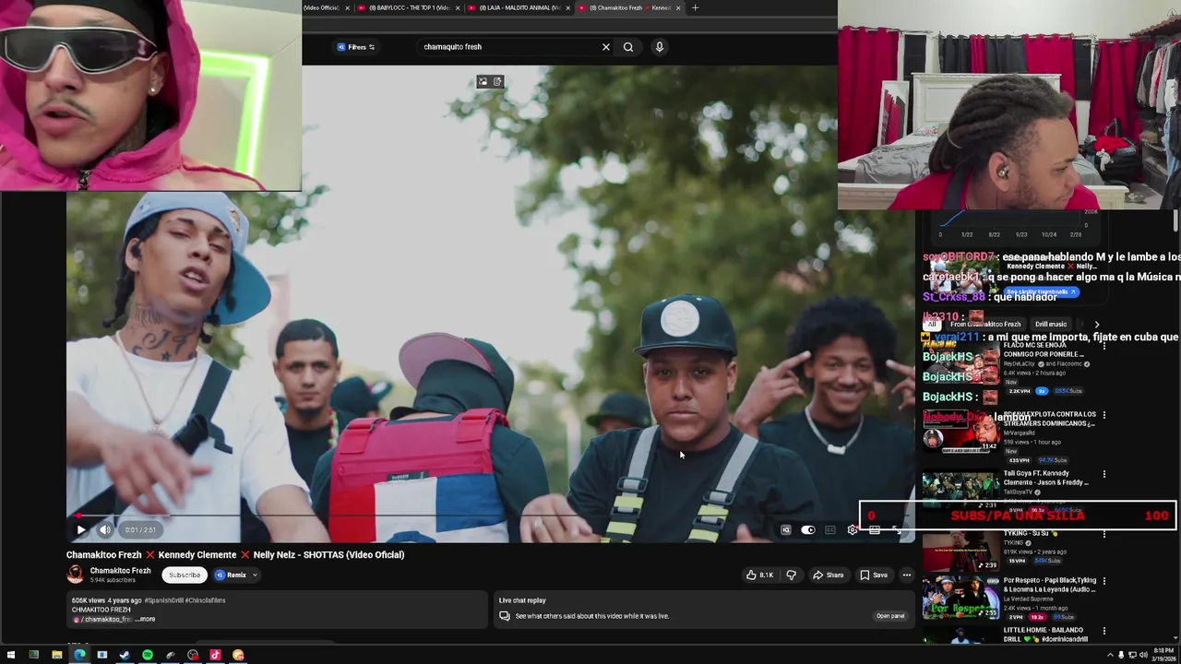Screen dimensions: 1181x664
Task: Subscribe to Chamakitoo Frezh
Action: pyautogui.click(x=185, y=575)
